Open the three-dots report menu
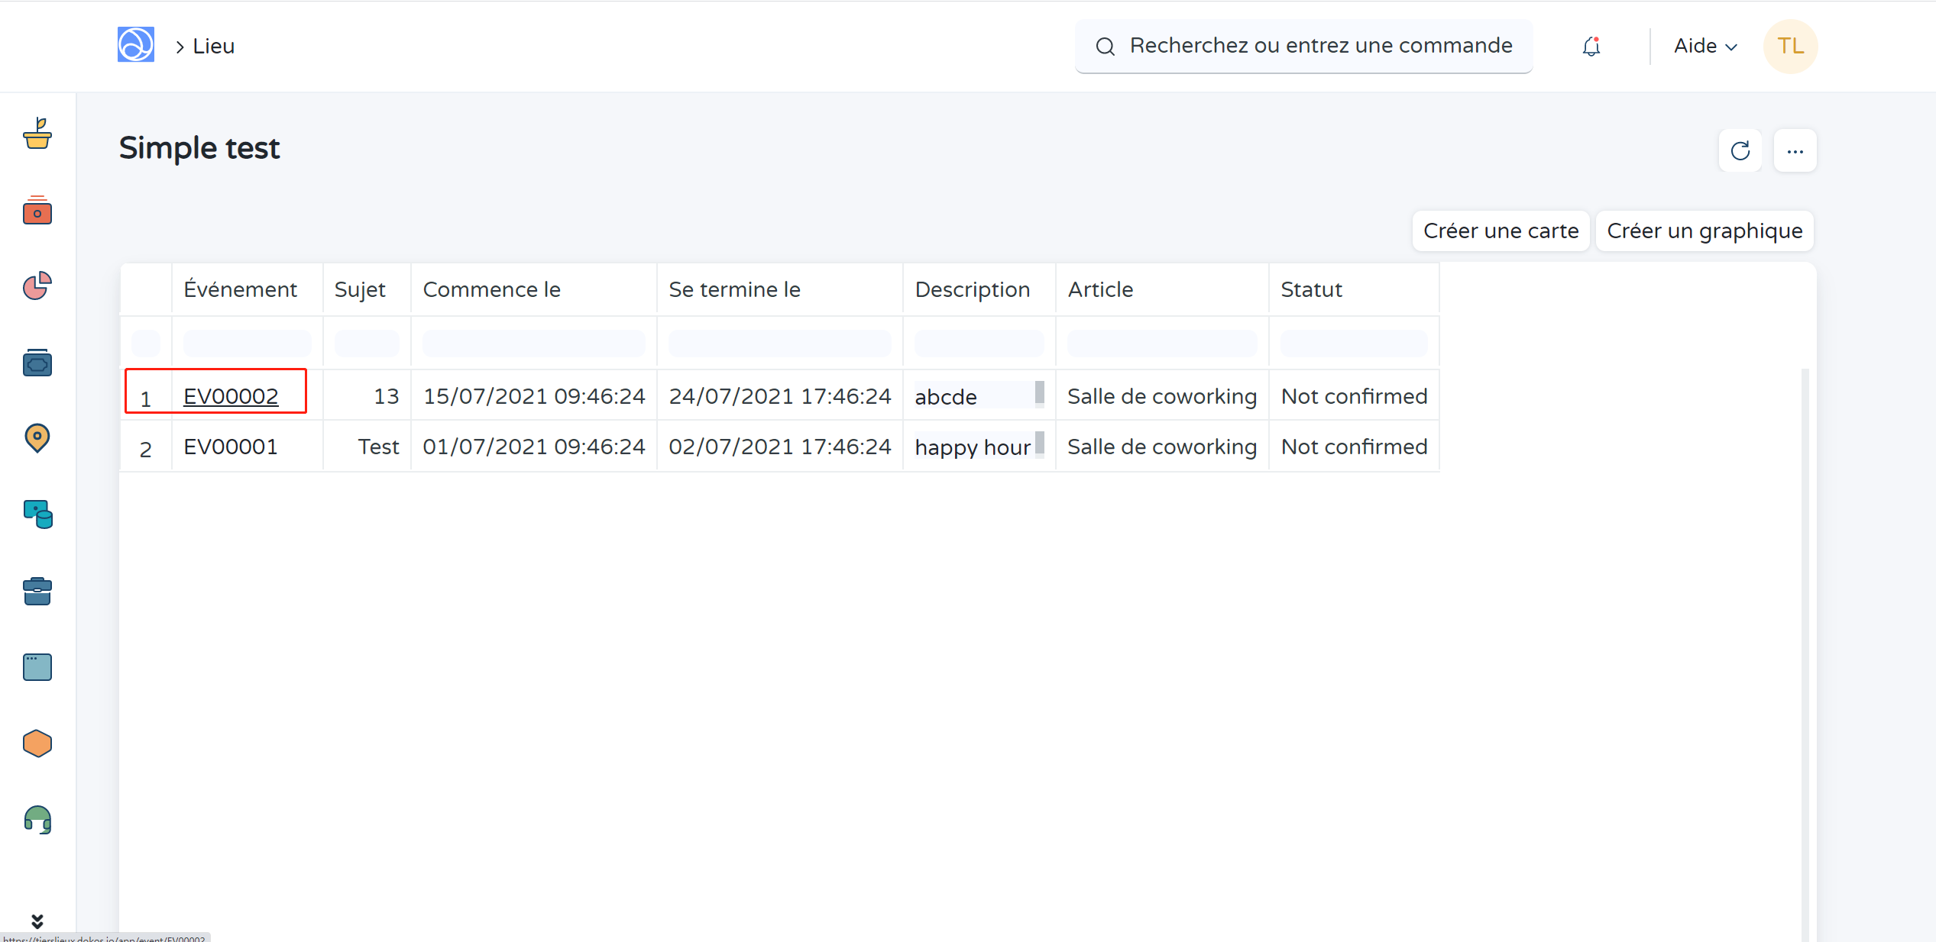The height and width of the screenshot is (942, 1936). coord(1795,151)
